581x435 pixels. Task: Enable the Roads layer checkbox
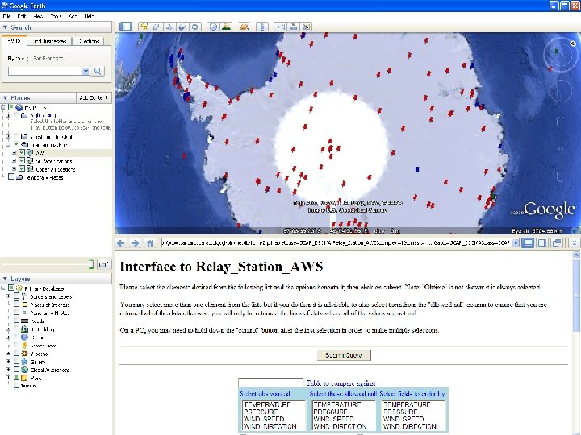[x=16, y=321]
